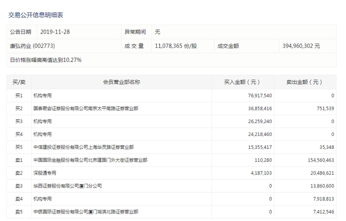346x221 pixels.
Task: Click the 买/卖 column header
Action: pos(19,82)
